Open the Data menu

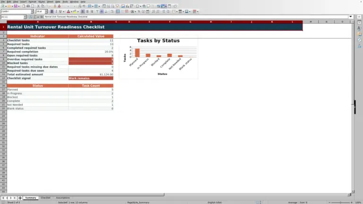click(58, 1)
